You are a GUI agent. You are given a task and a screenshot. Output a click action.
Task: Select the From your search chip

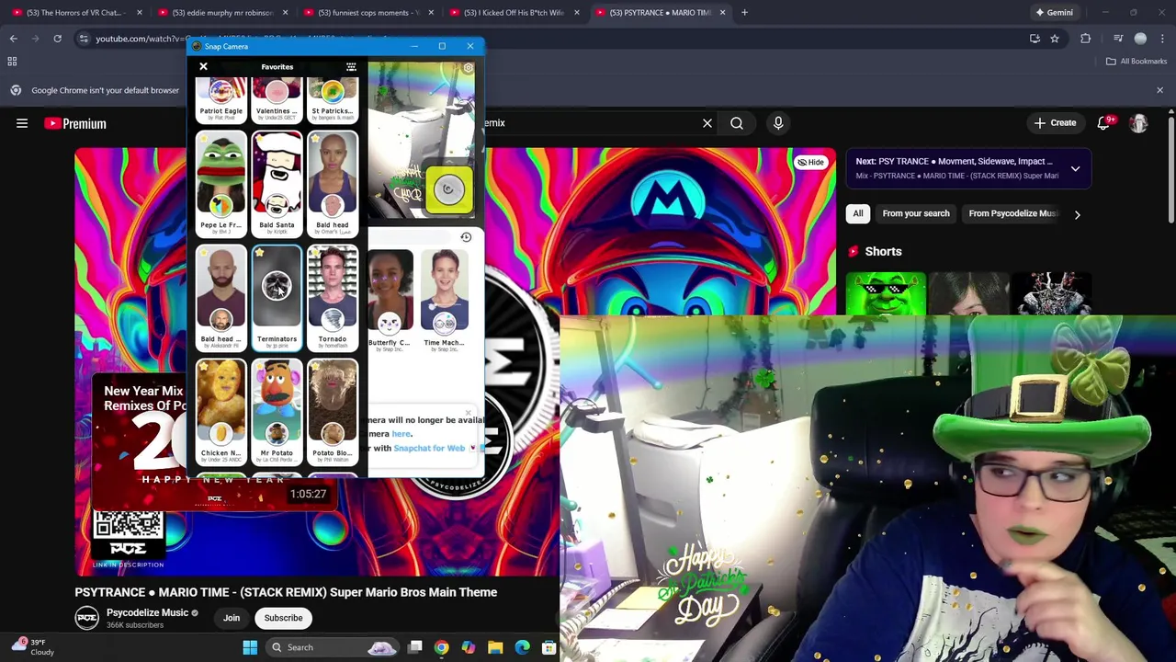[x=916, y=213]
